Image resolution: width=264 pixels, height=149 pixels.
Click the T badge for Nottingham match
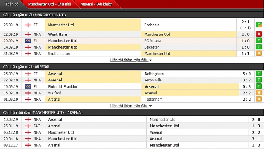[259, 74]
